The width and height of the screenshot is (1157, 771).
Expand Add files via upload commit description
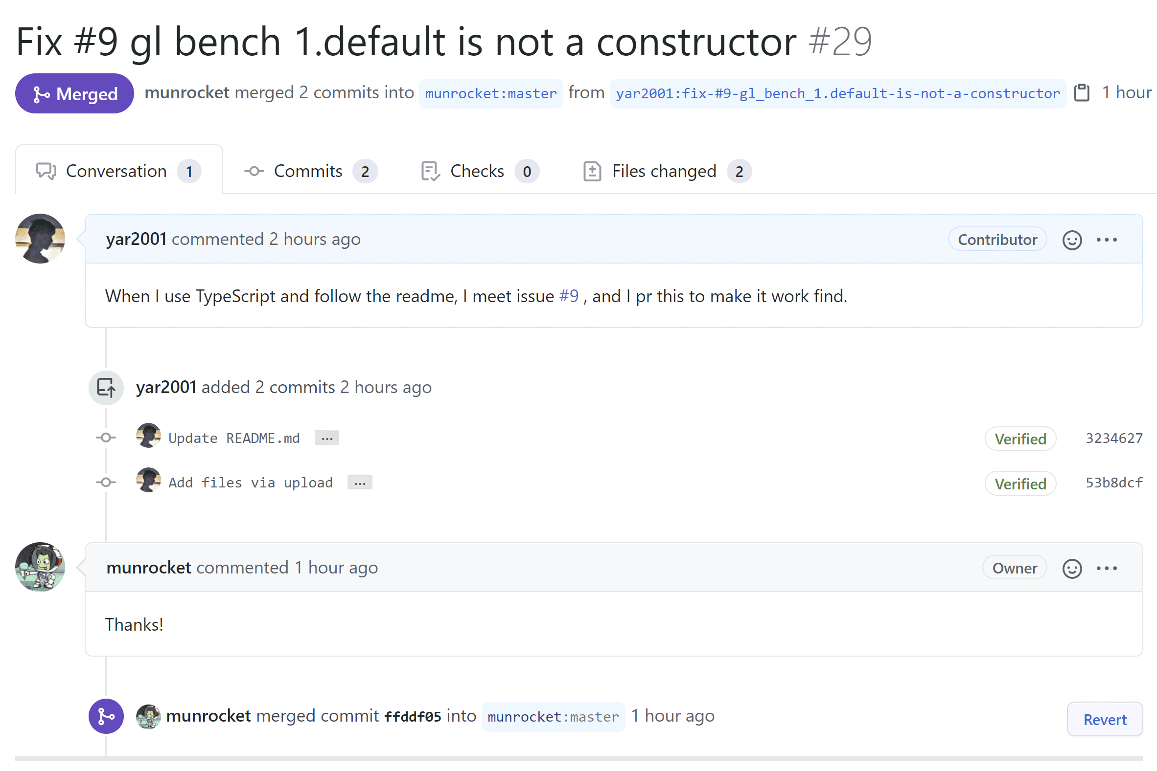360,483
